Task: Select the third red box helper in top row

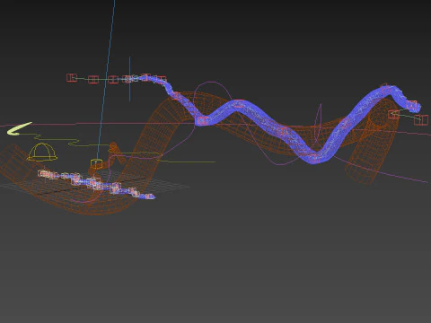Action: (x=113, y=80)
